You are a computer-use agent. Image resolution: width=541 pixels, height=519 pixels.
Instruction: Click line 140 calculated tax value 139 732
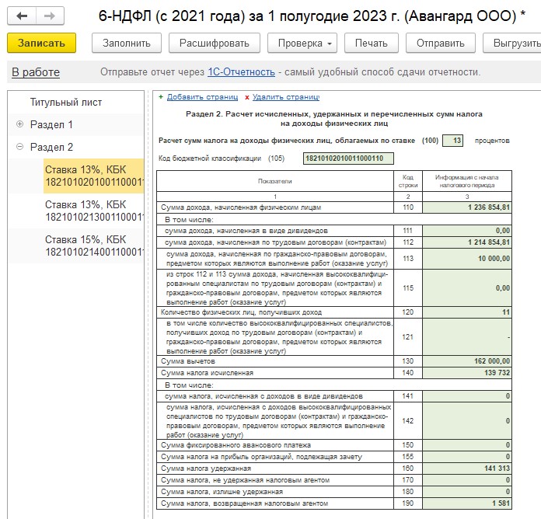click(467, 373)
